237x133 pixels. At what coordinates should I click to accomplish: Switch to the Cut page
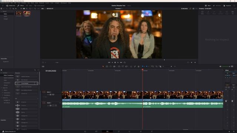(x=96, y=132)
